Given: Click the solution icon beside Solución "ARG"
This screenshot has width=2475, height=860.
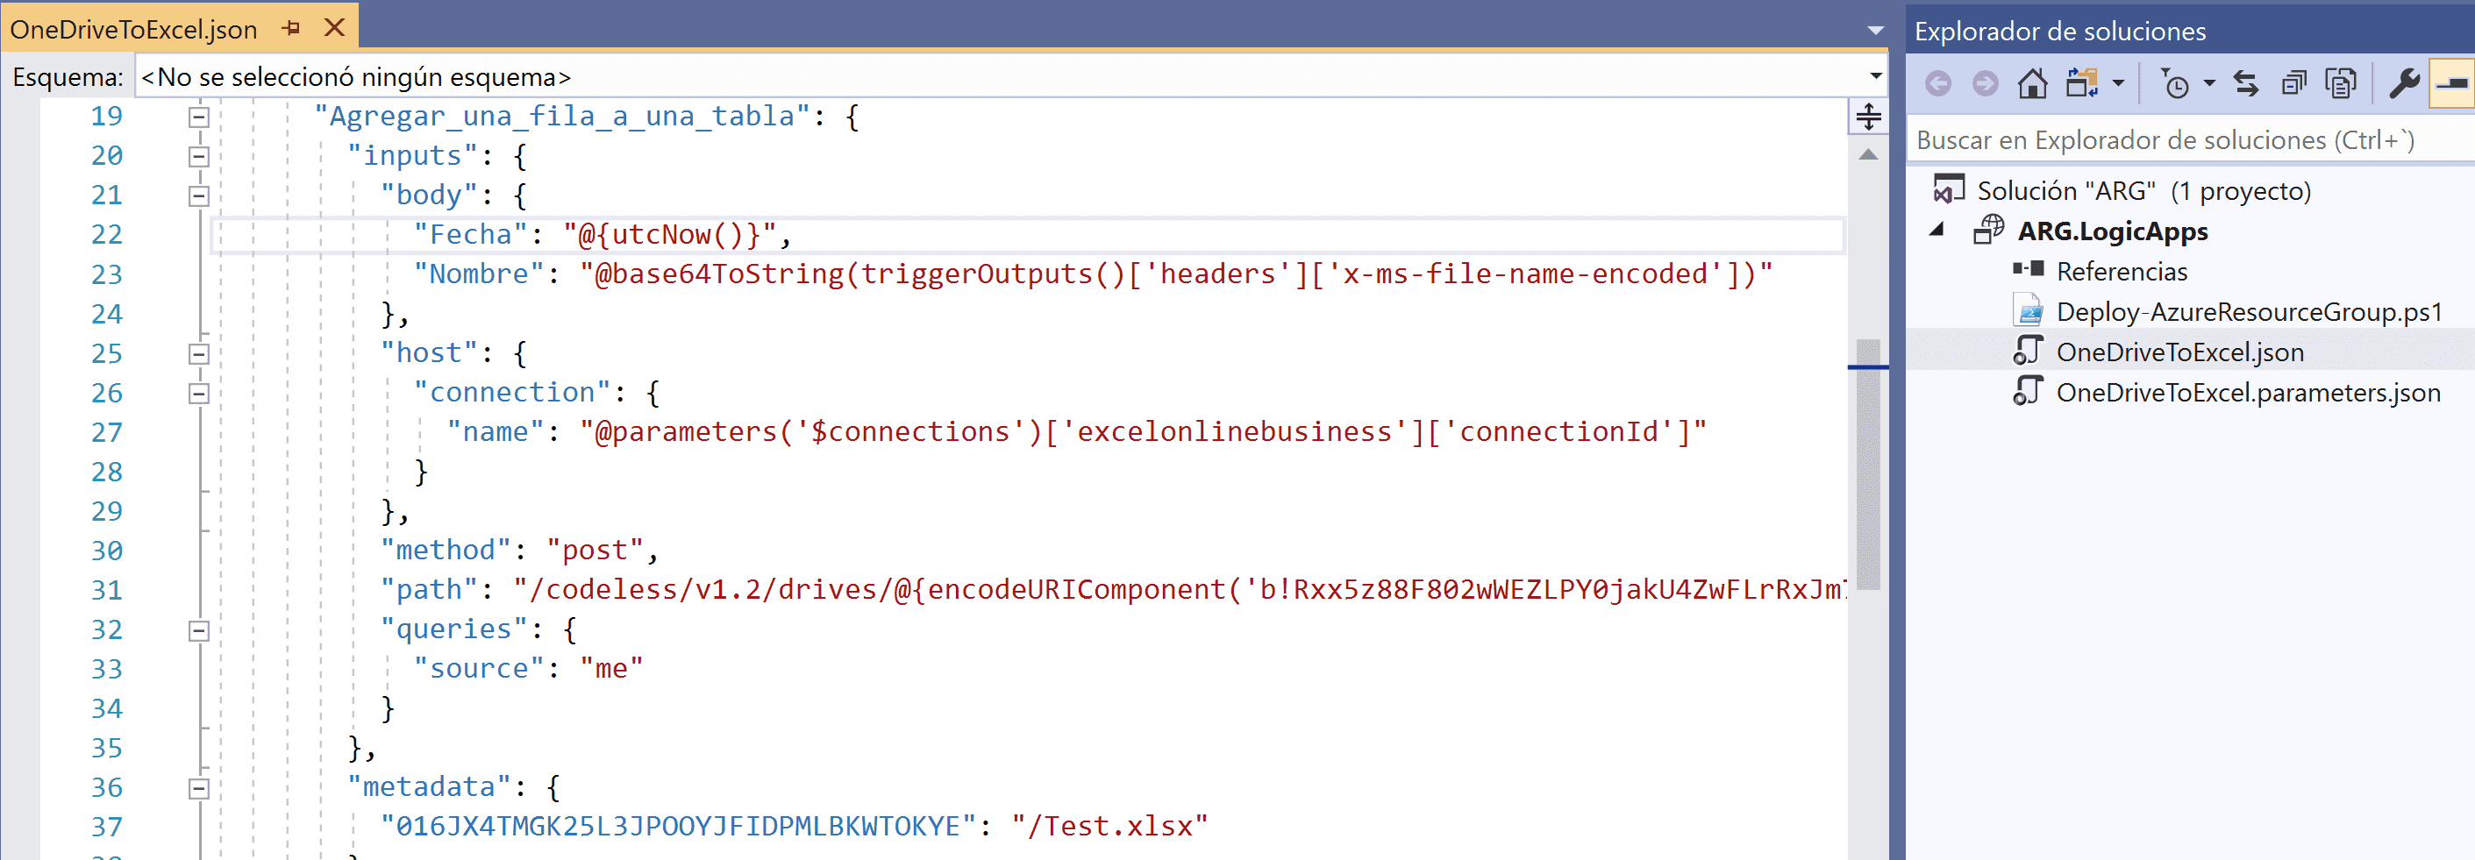Looking at the screenshot, I should click(1949, 189).
